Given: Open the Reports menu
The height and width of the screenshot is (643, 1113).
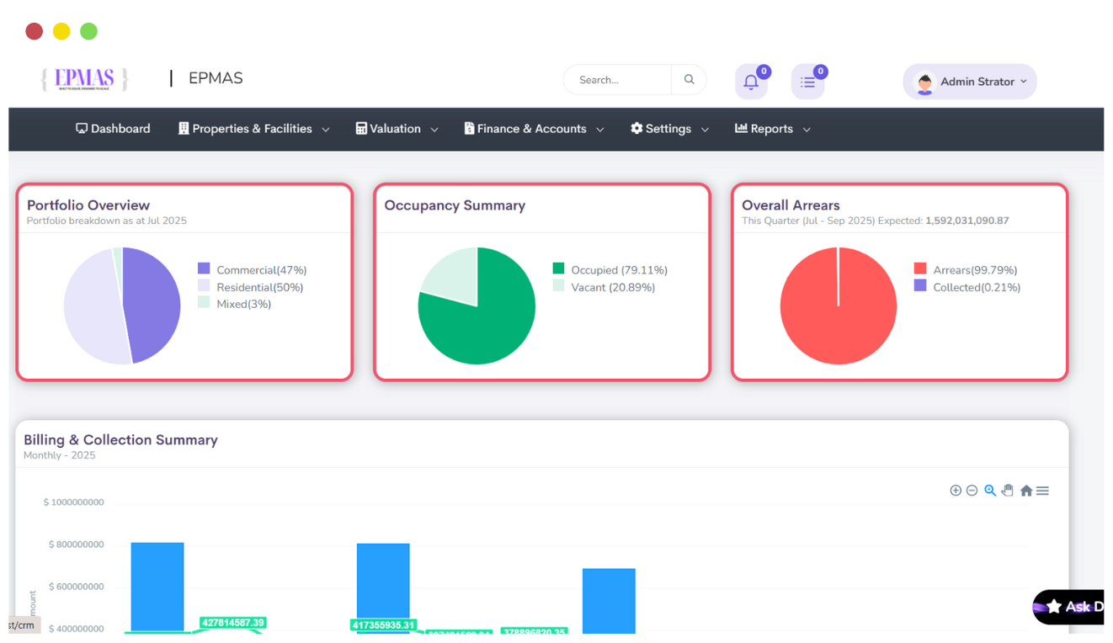Looking at the screenshot, I should (773, 129).
